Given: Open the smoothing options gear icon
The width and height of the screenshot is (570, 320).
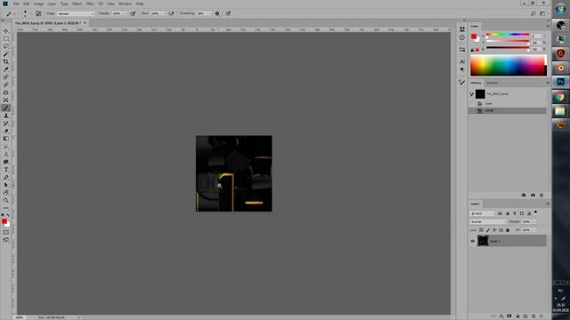Looking at the screenshot, I should [x=217, y=13].
